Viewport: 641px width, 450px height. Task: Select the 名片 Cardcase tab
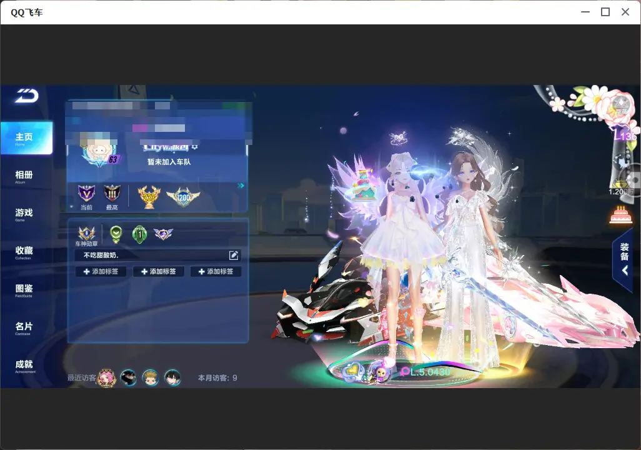click(x=24, y=327)
